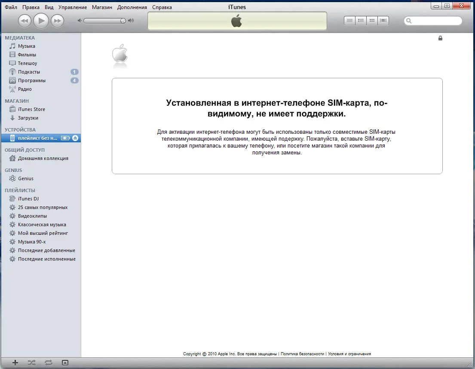Select 25 самых популярных playlist
Image resolution: width=475 pixels, height=369 pixels.
coord(41,207)
